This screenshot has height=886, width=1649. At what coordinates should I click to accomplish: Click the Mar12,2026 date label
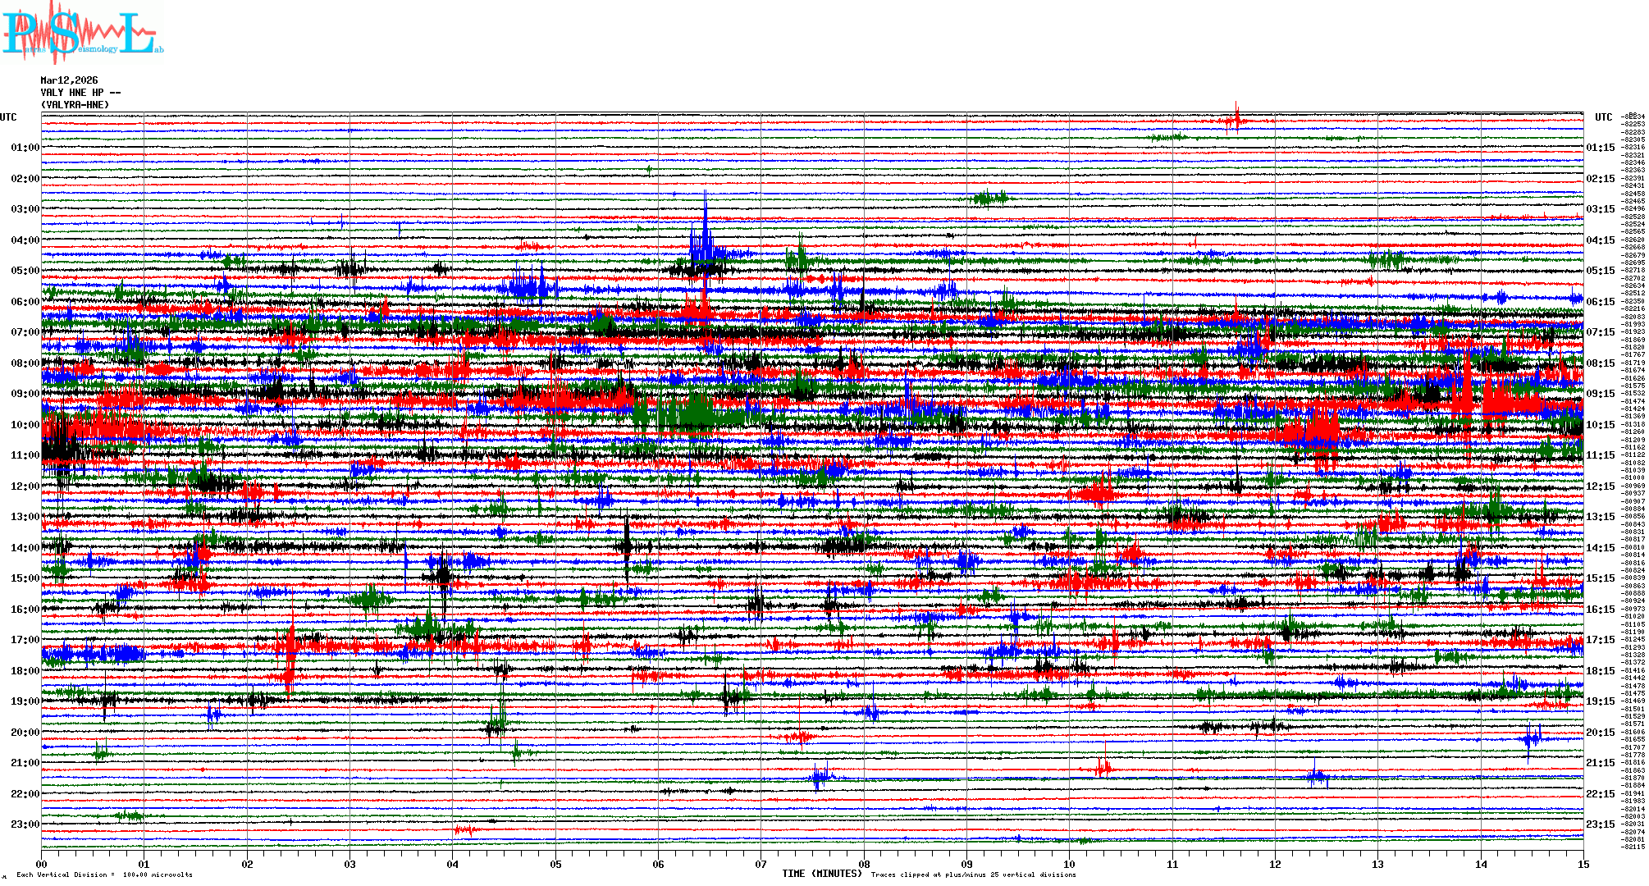69,80
